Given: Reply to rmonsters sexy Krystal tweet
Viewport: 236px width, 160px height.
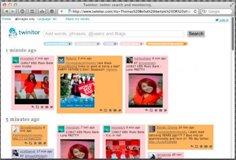Looking at the screenshot, I should (33, 107).
